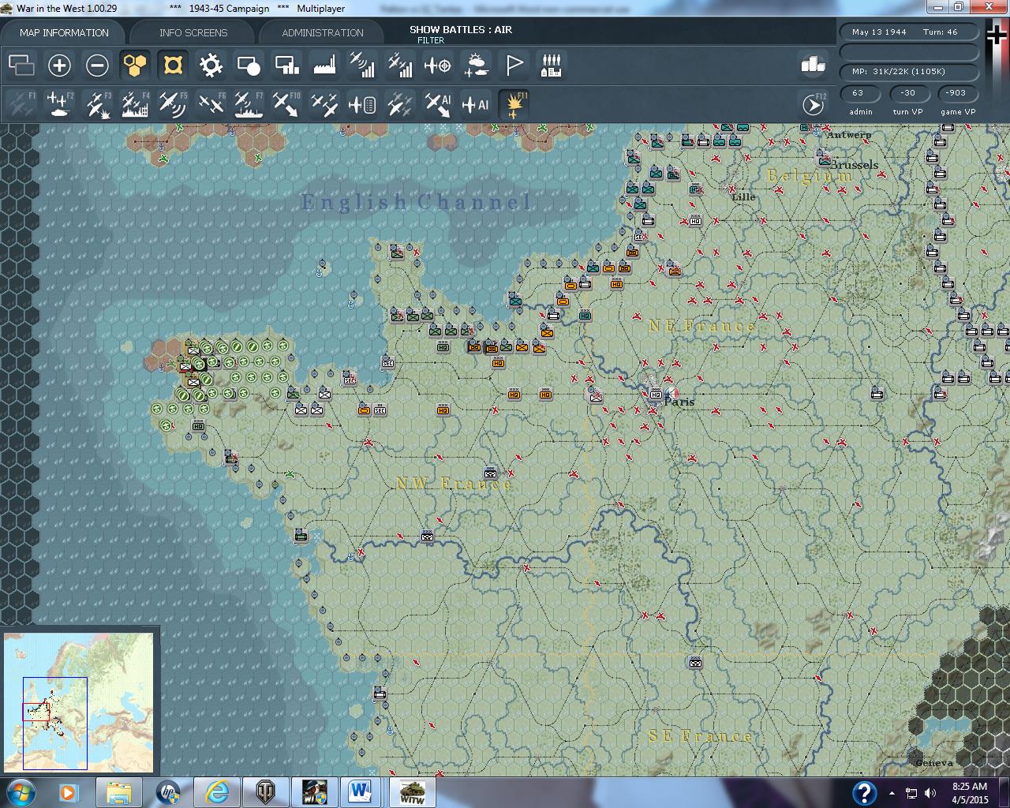Click the May 13 1944 Turn 46 field

pos(910,32)
